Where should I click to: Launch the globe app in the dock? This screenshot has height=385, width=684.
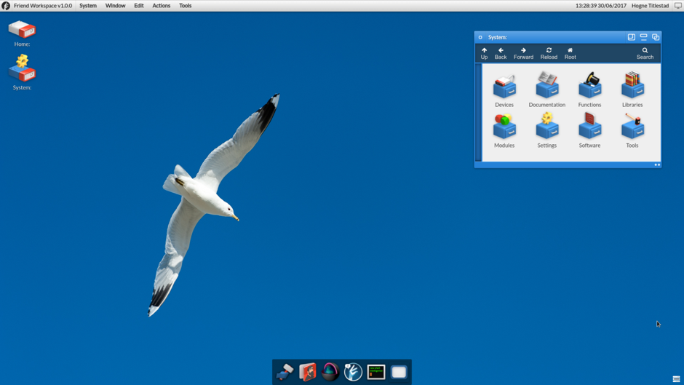330,372
